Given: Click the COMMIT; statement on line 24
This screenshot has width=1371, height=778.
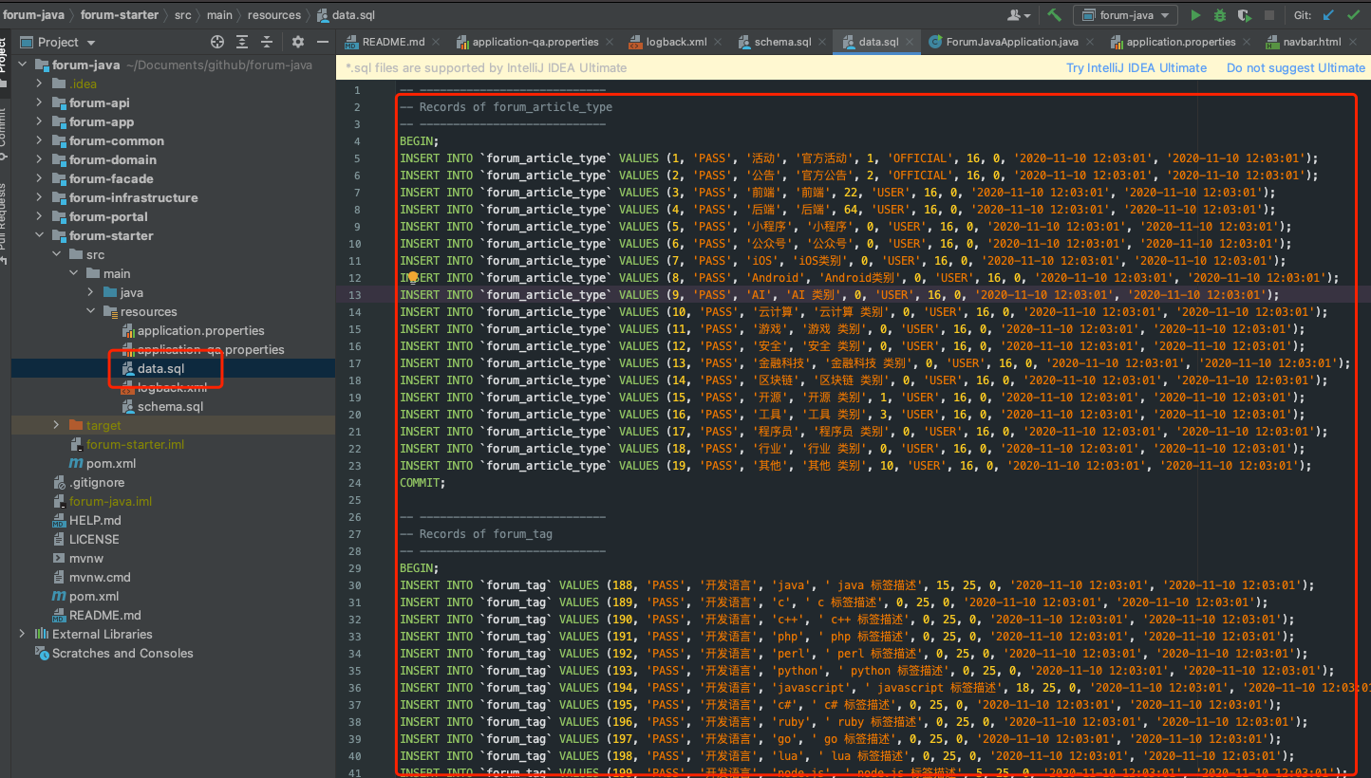Looking at the screenshot, I should 423,482.
